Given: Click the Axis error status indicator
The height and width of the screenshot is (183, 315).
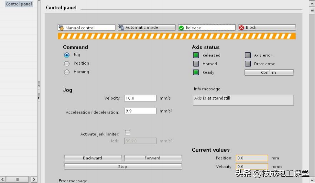Looking at the screenshot, I should 248,55.
